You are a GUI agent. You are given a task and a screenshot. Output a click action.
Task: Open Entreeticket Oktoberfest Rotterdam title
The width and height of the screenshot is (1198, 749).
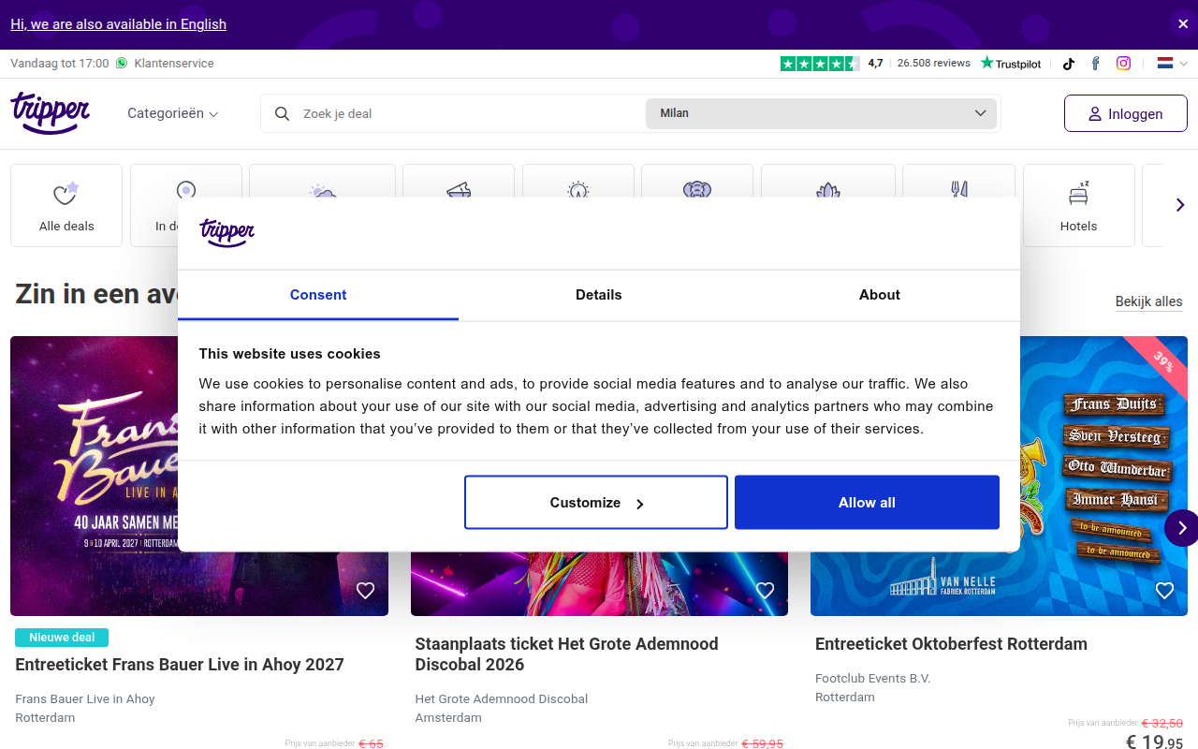coord(951,644)
